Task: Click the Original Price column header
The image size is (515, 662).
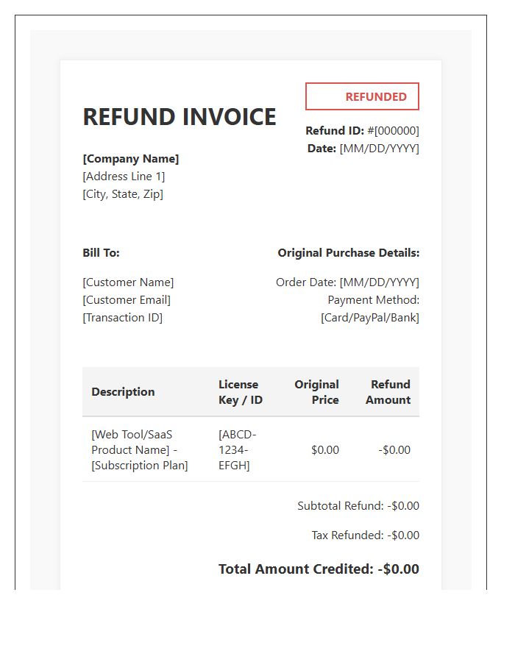Action: click(316, 392)
